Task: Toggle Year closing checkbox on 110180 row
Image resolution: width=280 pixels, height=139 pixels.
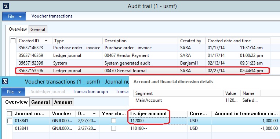Action: pos(113,128)
